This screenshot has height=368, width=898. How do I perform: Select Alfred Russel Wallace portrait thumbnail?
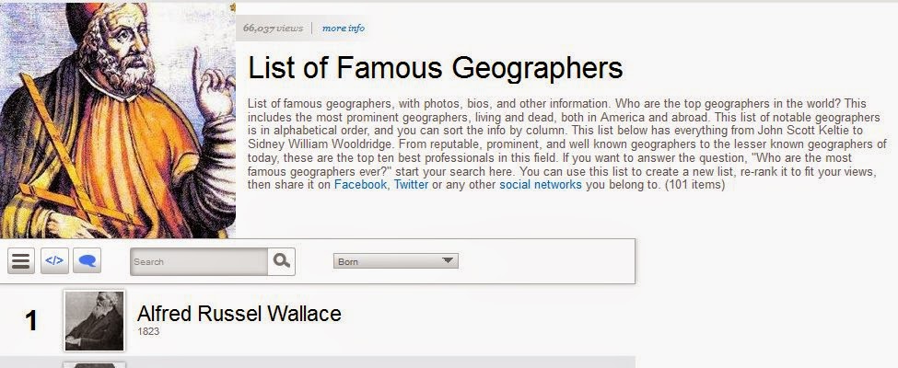pos(94,320)
